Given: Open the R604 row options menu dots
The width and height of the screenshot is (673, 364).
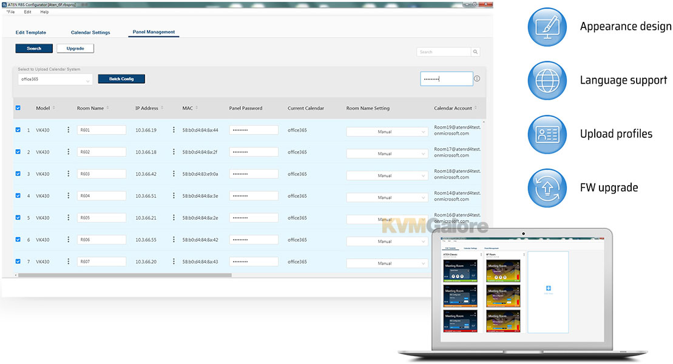Looking at the screenshot, I should click(x=68, y=195).
